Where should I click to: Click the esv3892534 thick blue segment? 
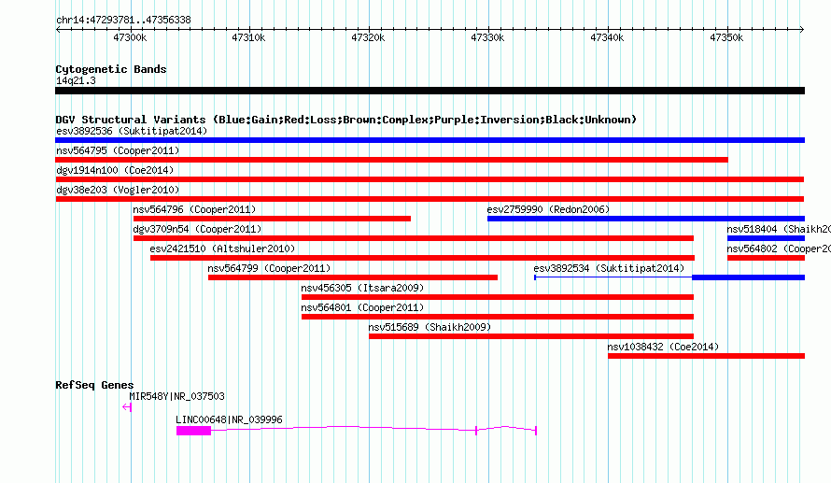(x=748, y=277)
